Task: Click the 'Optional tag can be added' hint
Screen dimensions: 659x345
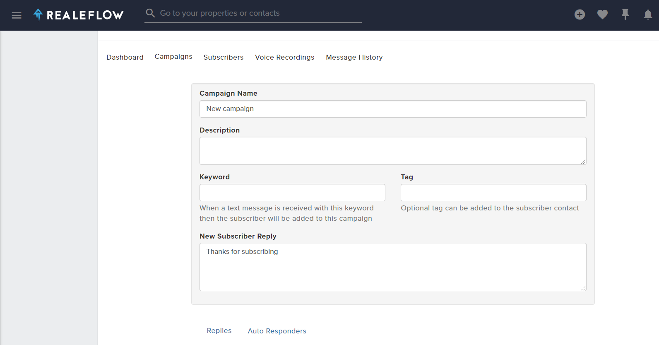Action: click(490, 208)
